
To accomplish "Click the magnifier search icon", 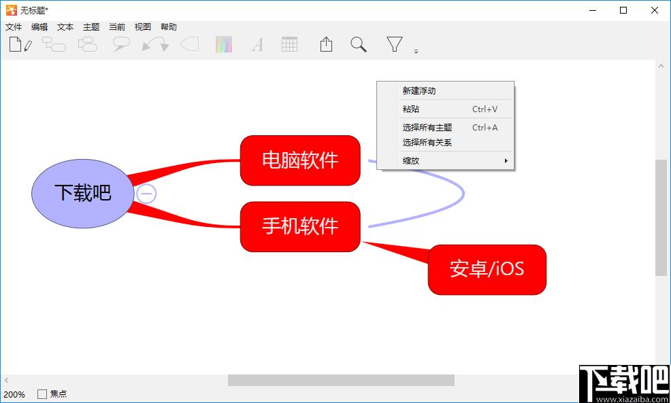I will pyautogui.click(x=359, y=44).
